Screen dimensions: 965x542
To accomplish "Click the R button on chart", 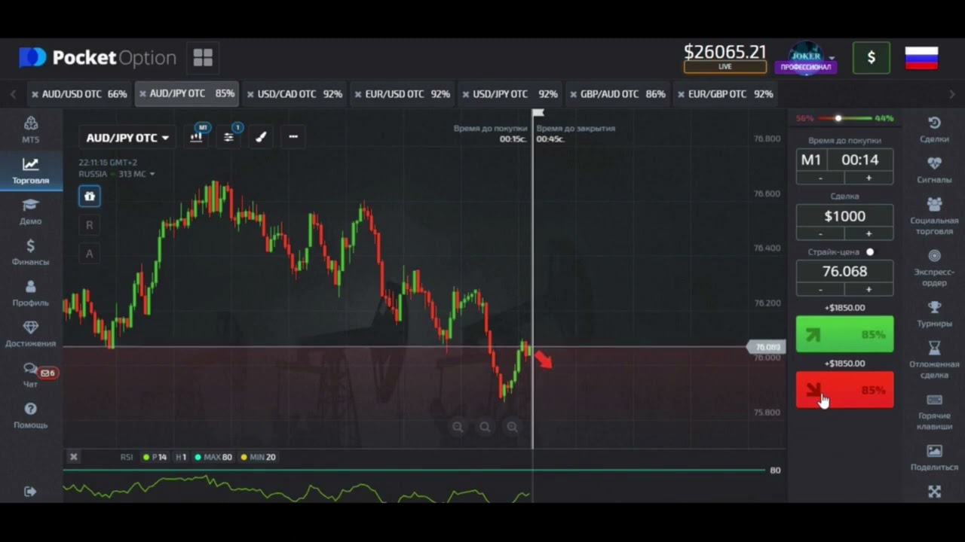I will click(x=89, y=225).
